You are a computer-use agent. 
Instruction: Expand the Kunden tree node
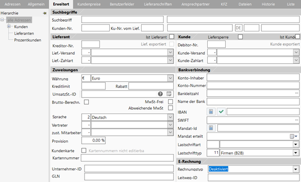9,27
